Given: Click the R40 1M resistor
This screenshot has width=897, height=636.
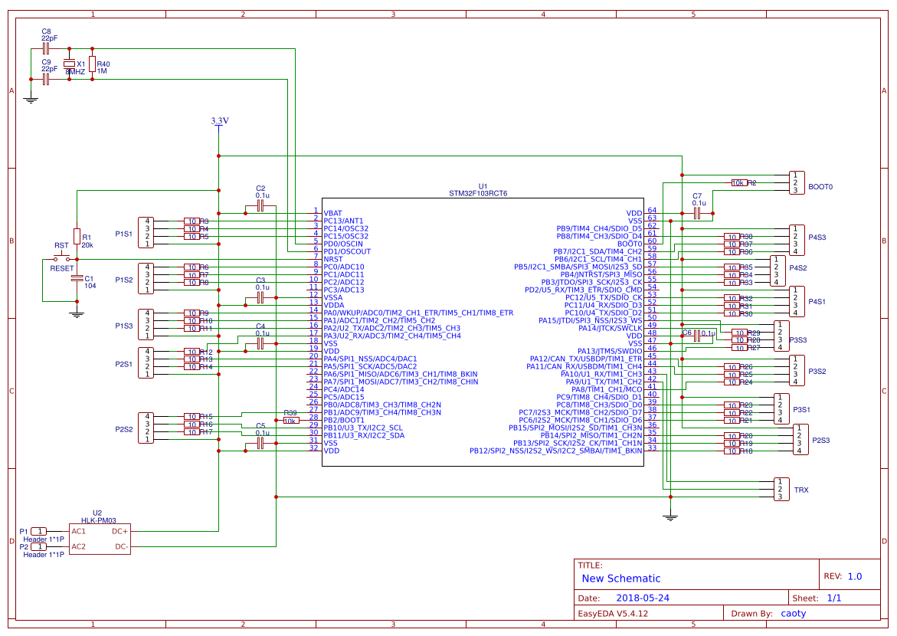Looking at the screenshot, I should coord(93,64).
